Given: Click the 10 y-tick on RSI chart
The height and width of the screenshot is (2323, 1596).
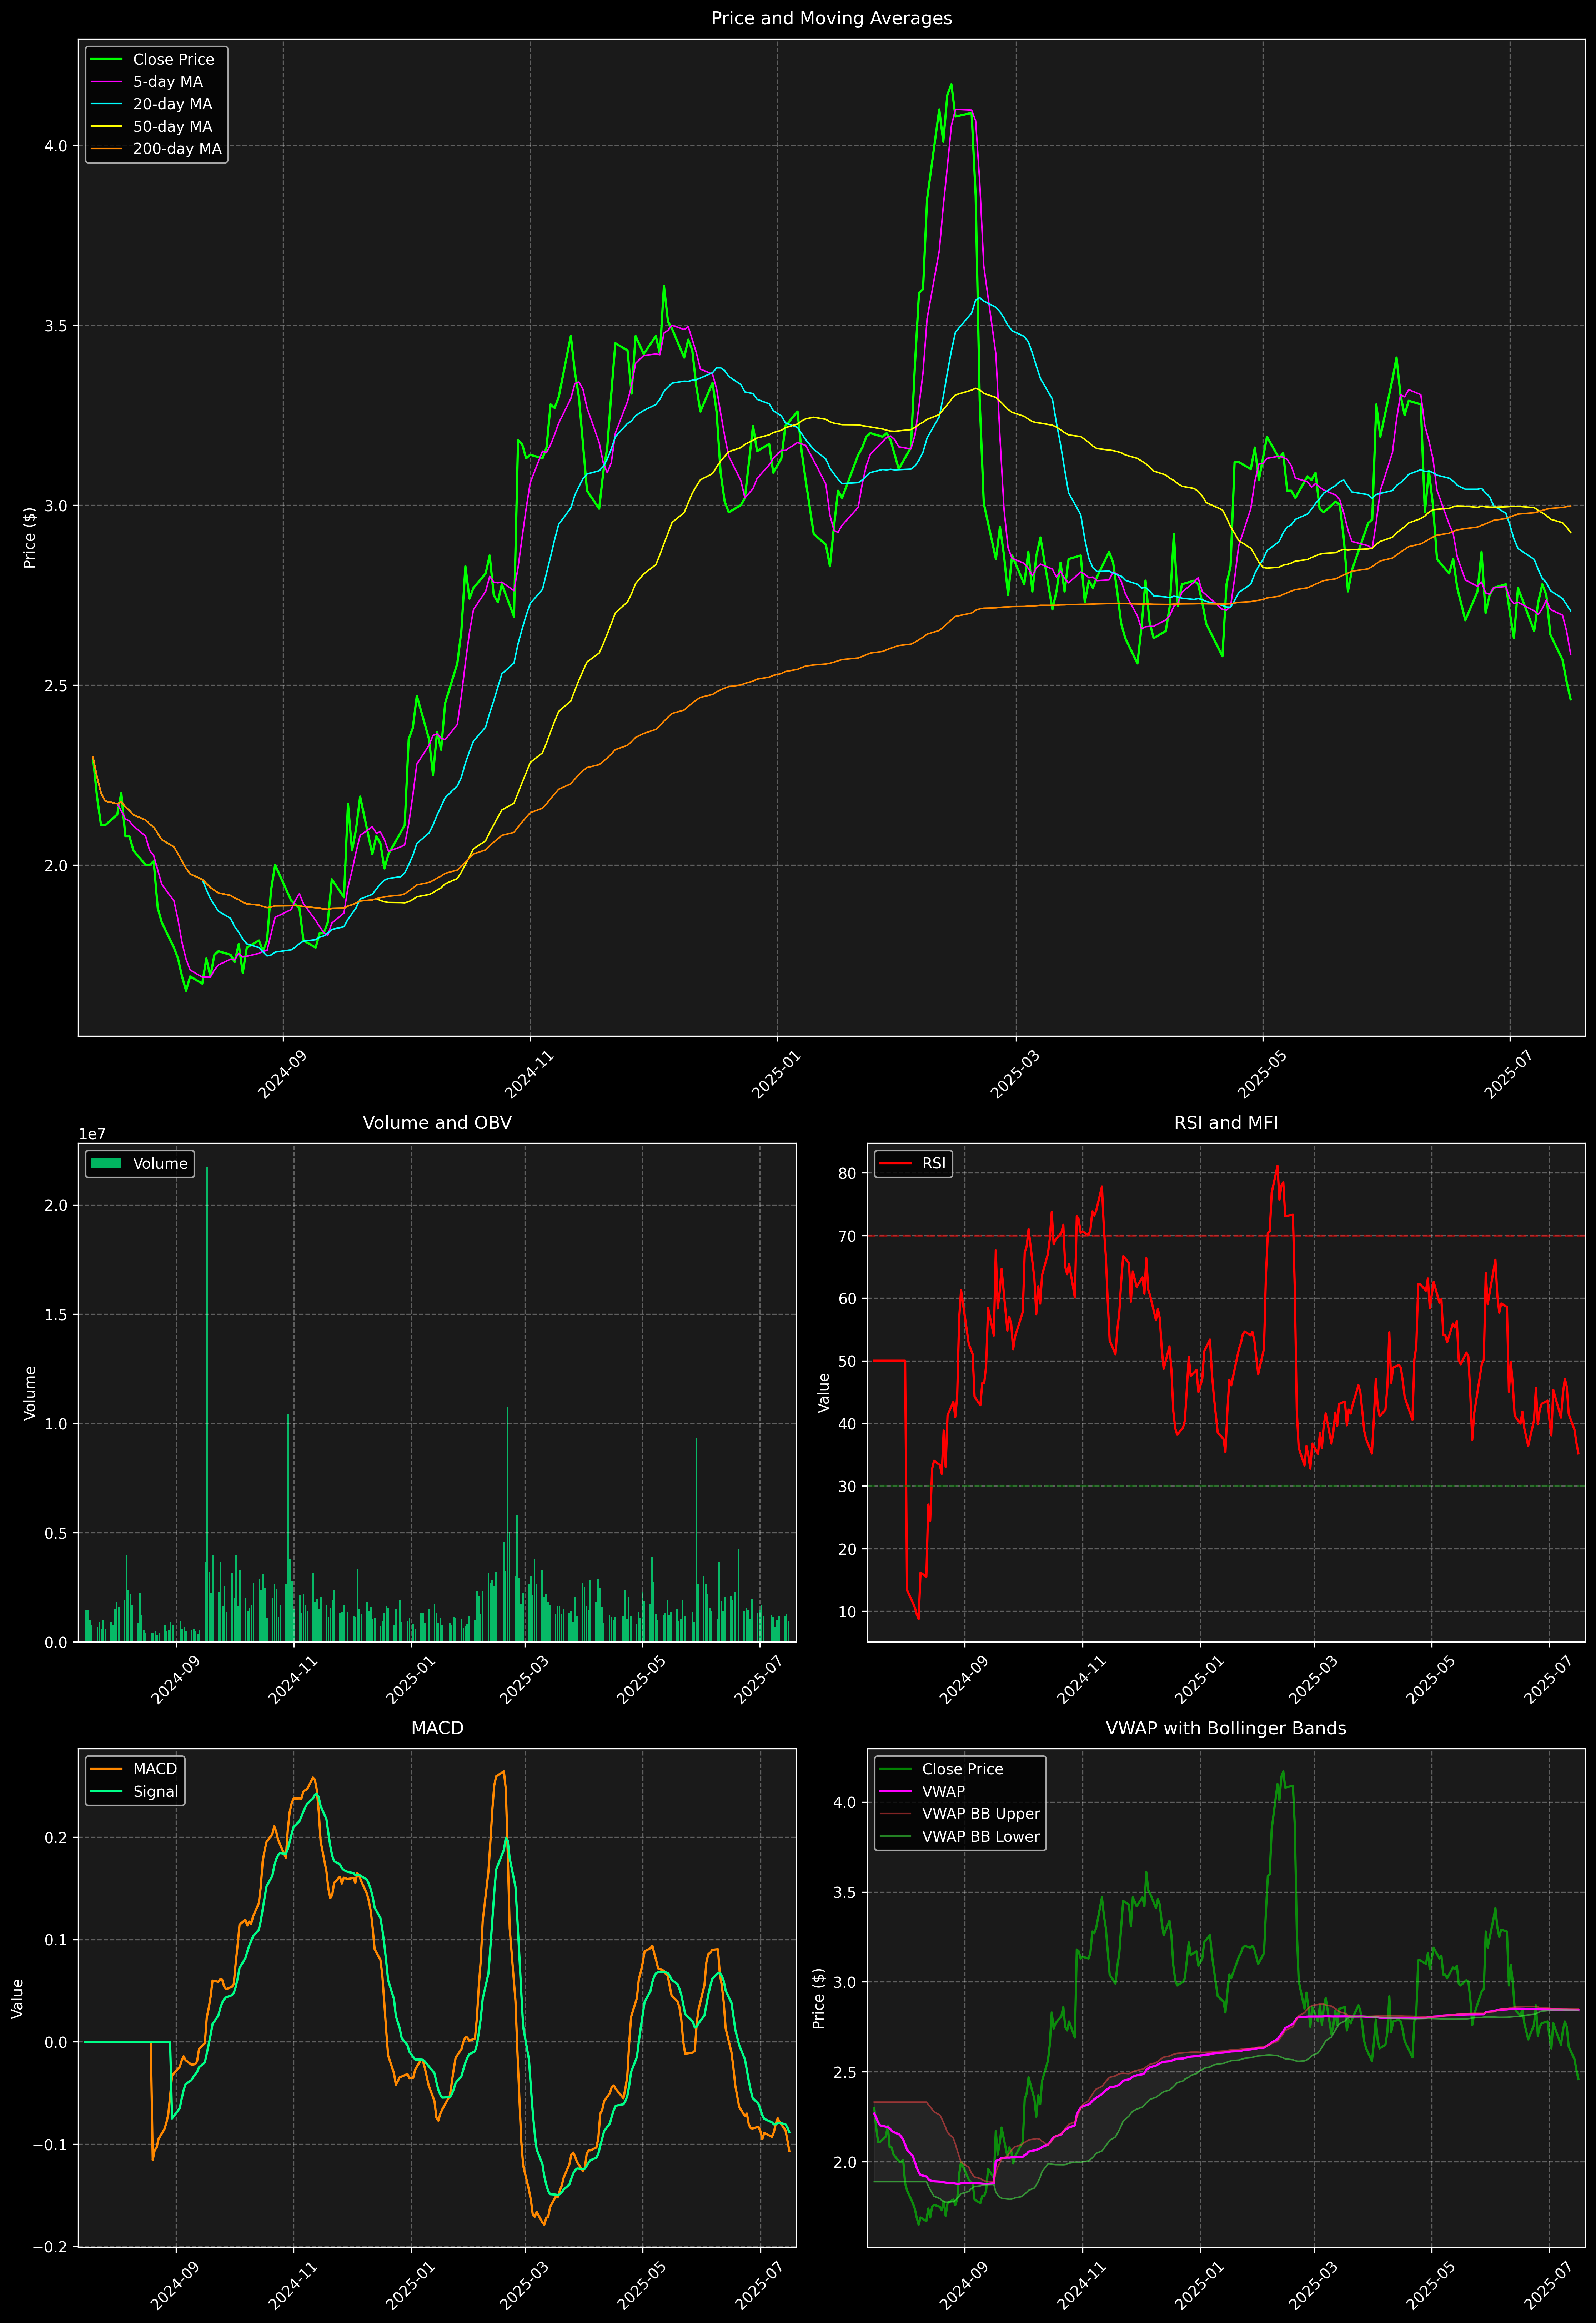Looking at the screenshot, I should coord(848,1611).
